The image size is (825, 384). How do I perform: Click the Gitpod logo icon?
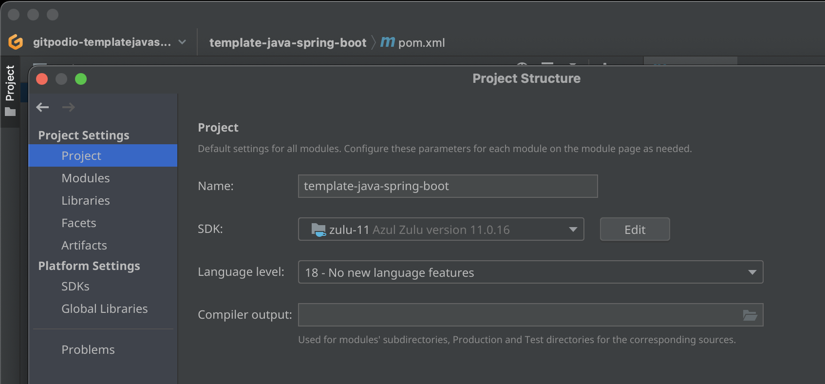[x=16, y=42]
